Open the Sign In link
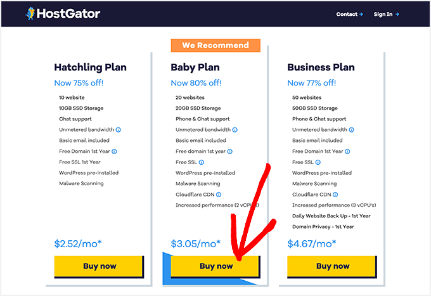 [x=386, y=14]
